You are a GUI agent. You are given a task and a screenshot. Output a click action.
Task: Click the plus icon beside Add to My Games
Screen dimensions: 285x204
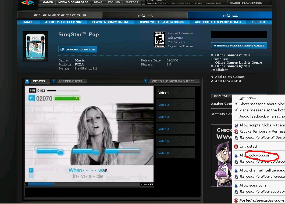pos(212,77)
